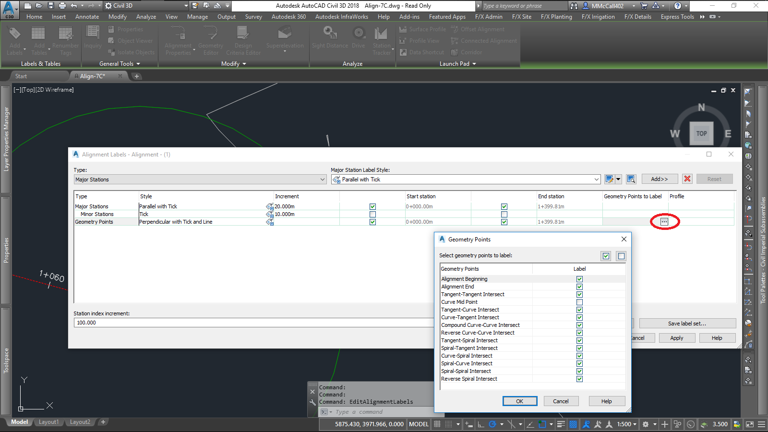Click the check-all icon in Geometry Points dialog
Image resolution: width=768 pixels, height=432 pixels.
click(x=606, y=256)
